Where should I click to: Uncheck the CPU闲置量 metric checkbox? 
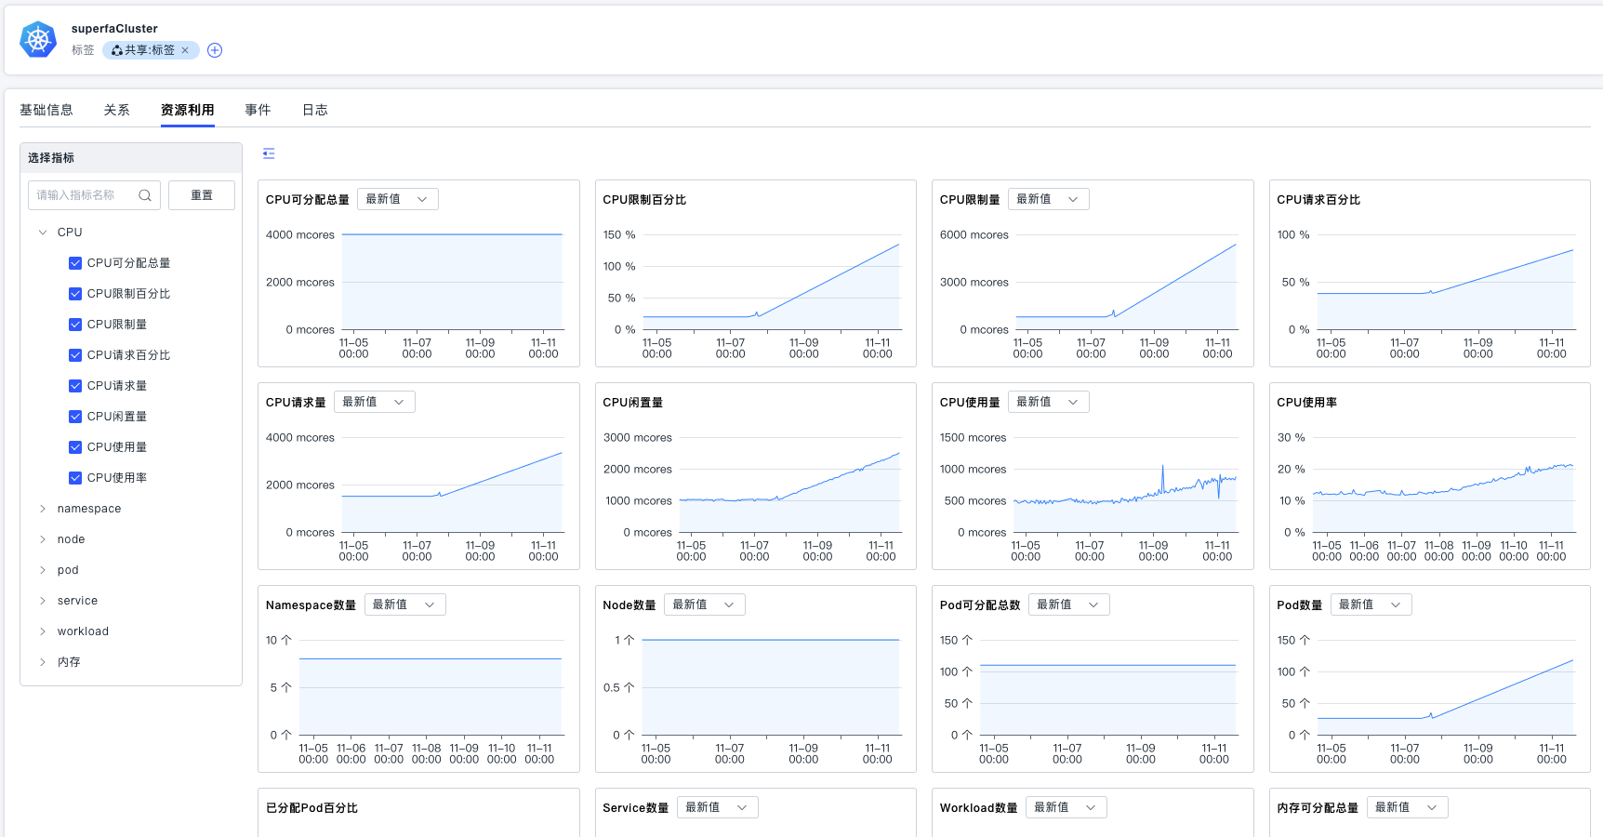pos(75,417)
